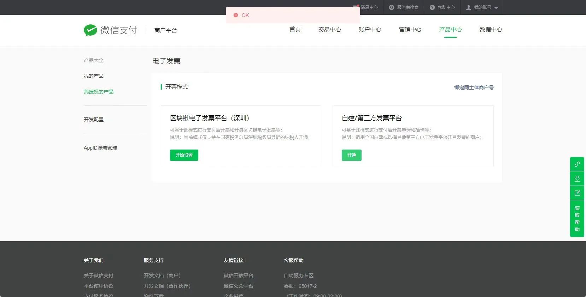Select 我授权的产品 in the sidebar
The height and width of the screenshot is (297, 586).
coord(99,92)
